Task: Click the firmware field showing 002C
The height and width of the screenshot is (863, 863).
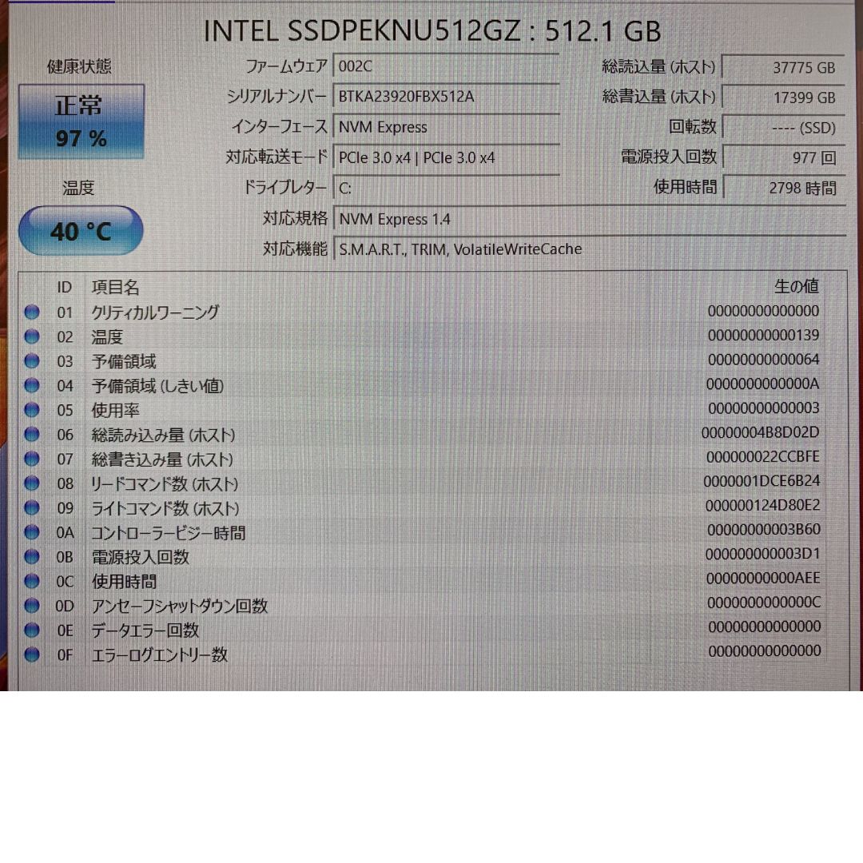Action: pyautogui.click(x=447, y=66)
